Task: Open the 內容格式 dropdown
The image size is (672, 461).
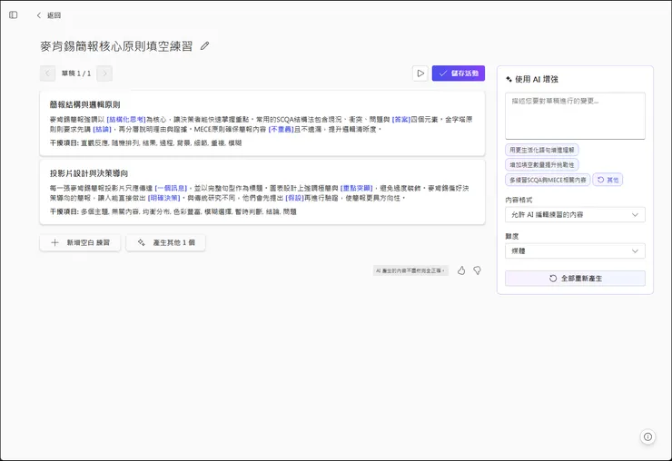Action: click(575, 215)
